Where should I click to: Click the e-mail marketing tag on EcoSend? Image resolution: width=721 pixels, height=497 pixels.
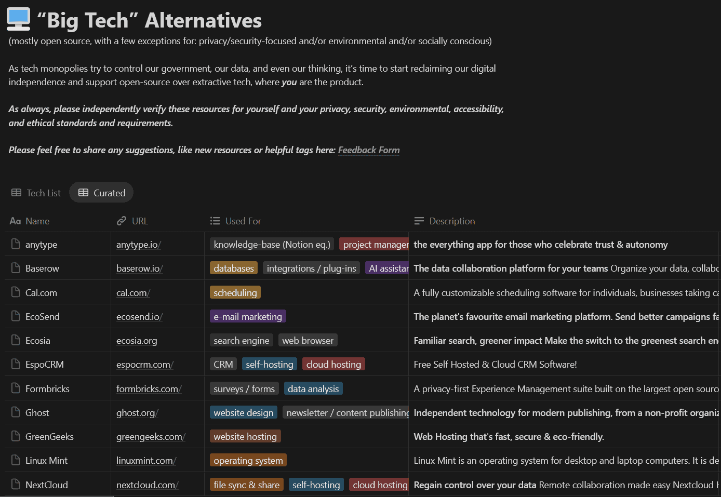tap(248, 316)
